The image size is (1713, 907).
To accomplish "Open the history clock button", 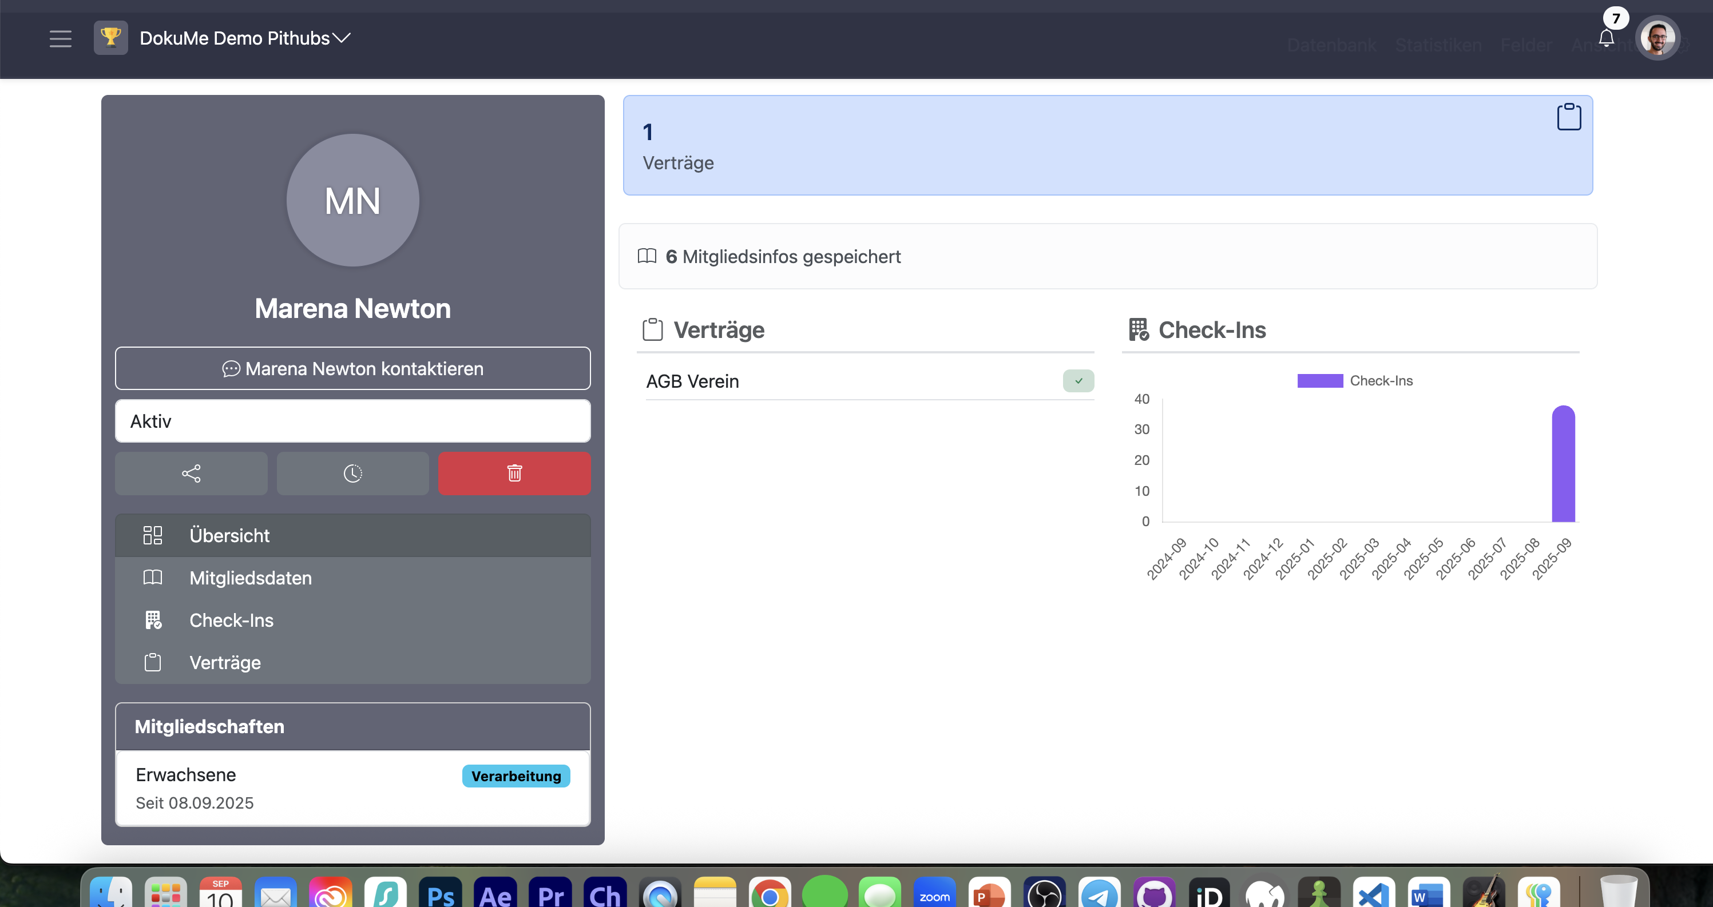I will [352, 473].
